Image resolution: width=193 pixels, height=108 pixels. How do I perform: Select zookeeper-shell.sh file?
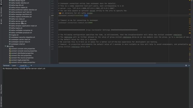click(x=18, y=44)
